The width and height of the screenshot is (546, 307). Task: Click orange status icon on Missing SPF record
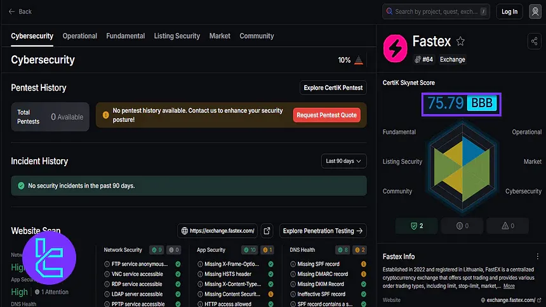364,265
